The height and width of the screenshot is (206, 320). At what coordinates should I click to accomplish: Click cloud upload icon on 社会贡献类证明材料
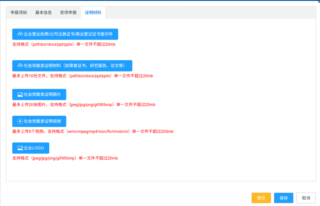[20, 65]
